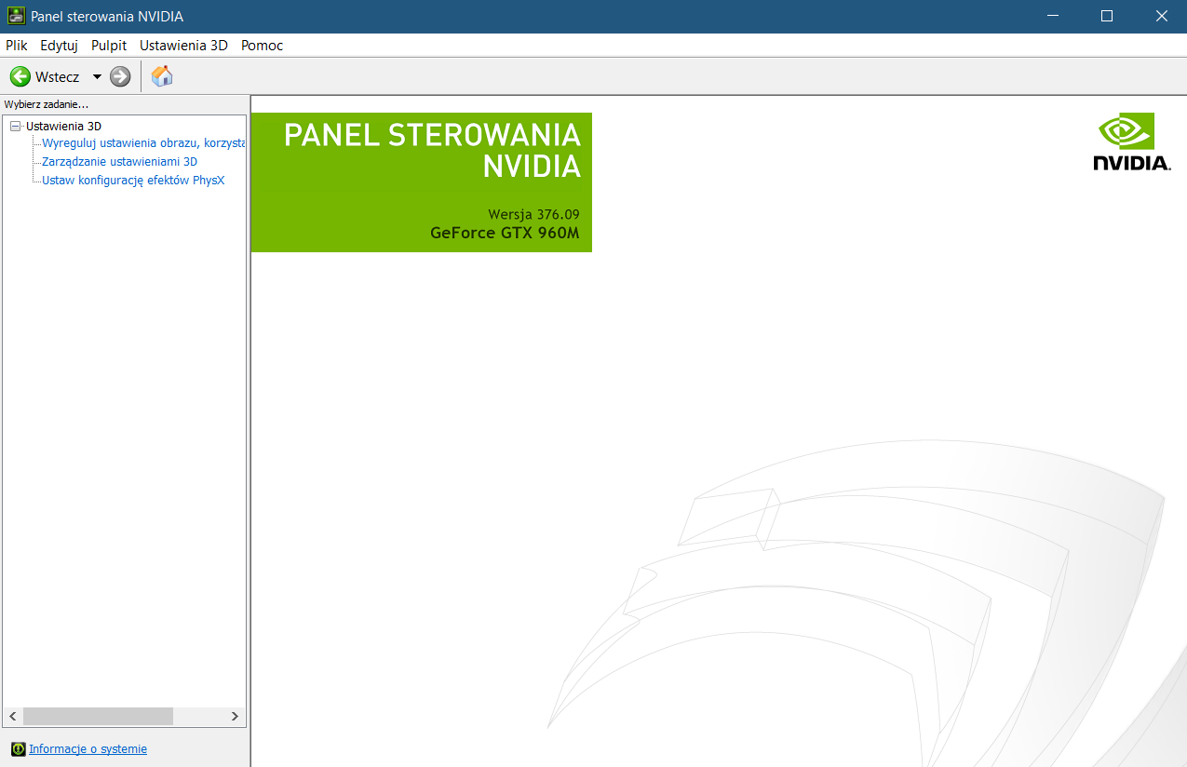Open the Informacje o systemie link
This screenshot has width=1187, height=767.
pos(88,748)
